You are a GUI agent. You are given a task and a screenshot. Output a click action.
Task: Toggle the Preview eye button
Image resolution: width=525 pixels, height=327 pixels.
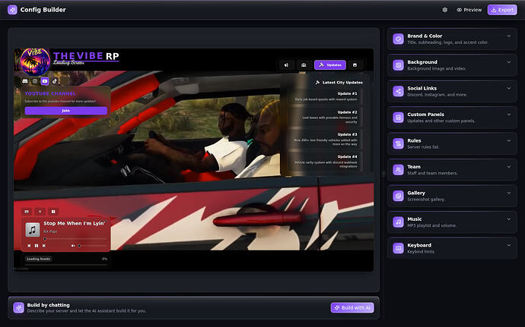(469, 10)
